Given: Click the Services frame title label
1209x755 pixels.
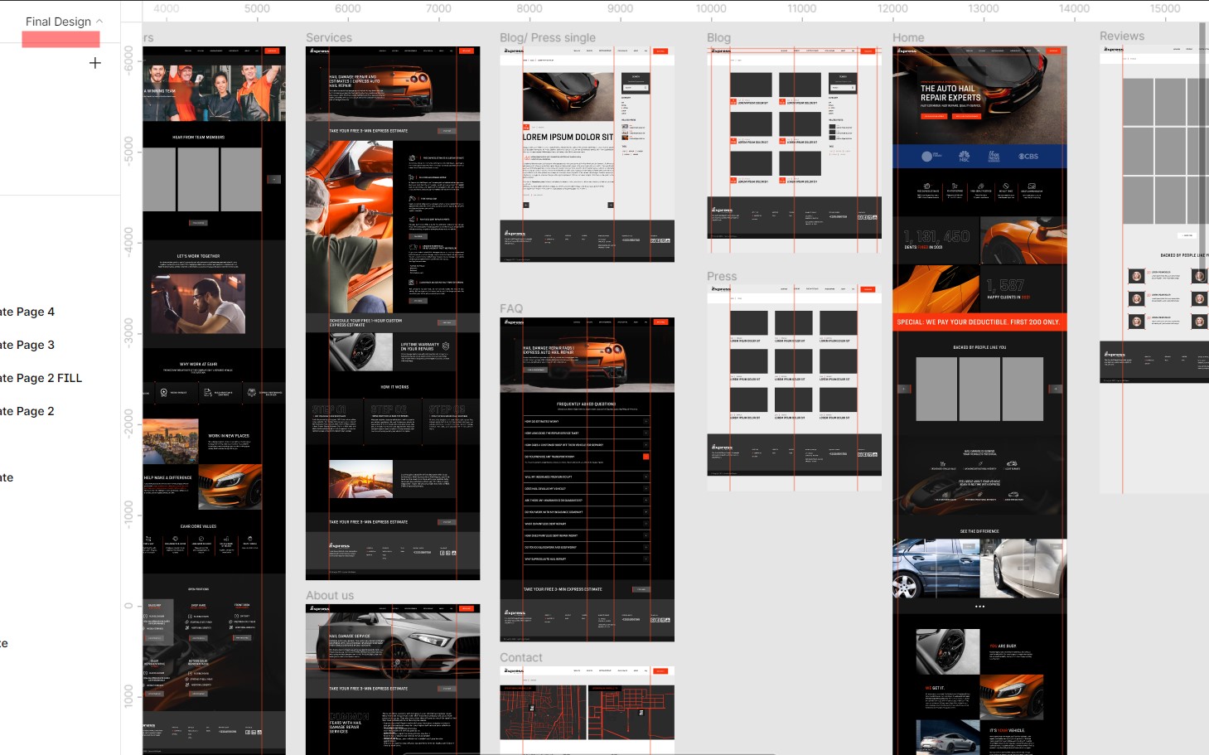Looking at the screenshot, I should (x=329, y=37).
